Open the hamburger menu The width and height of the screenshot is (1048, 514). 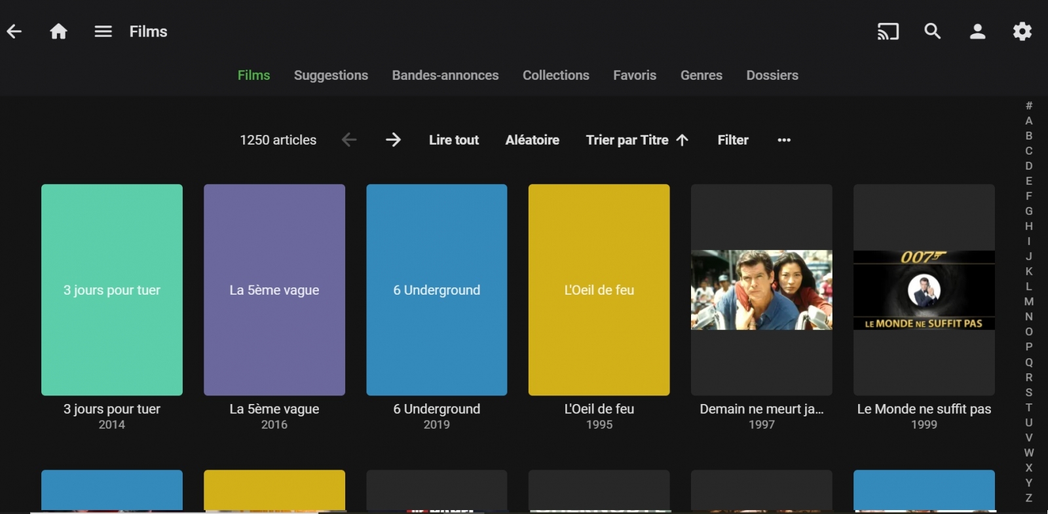103,31
